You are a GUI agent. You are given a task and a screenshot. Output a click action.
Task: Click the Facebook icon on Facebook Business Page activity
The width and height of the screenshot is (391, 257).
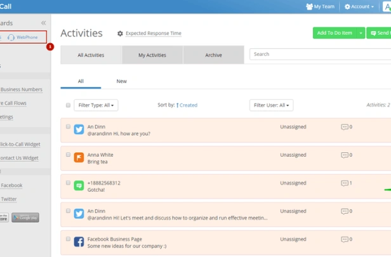click(79, 241)
